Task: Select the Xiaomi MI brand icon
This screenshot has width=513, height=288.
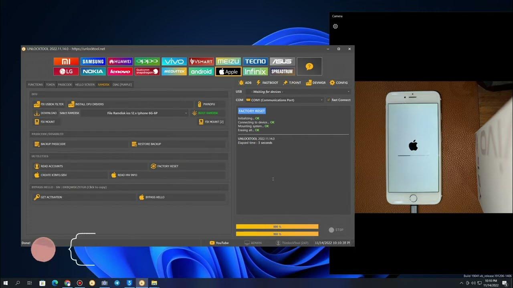Action: (x=66, y=61)
